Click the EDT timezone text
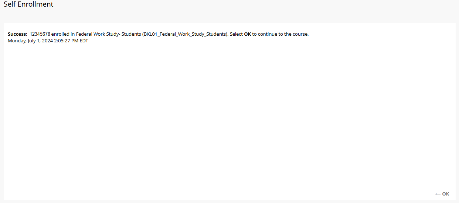 (84, 41)
